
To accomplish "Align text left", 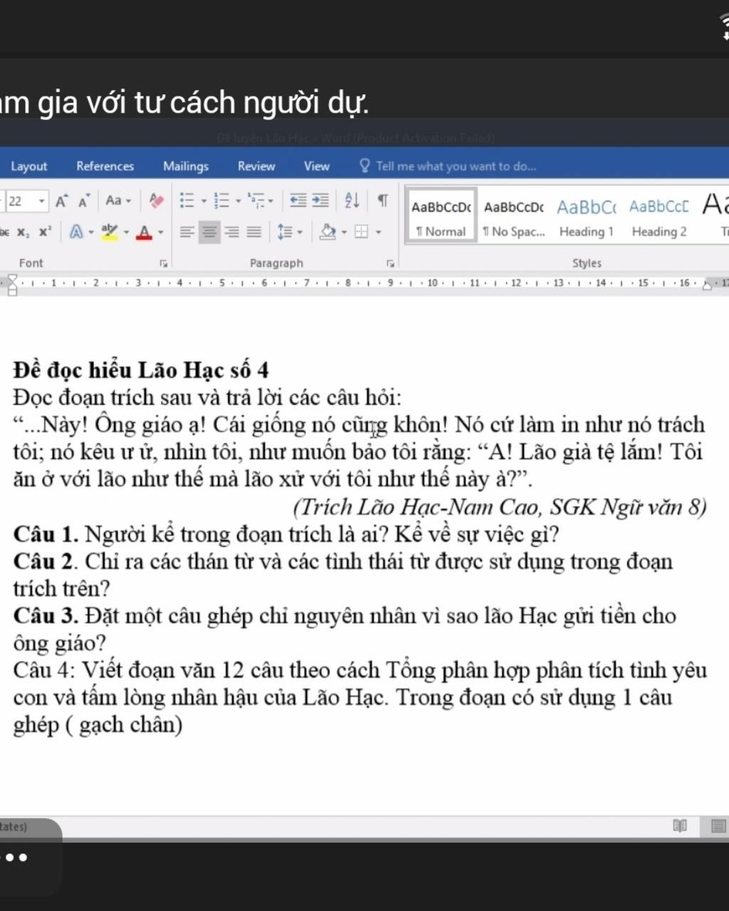I will point(187,232).
